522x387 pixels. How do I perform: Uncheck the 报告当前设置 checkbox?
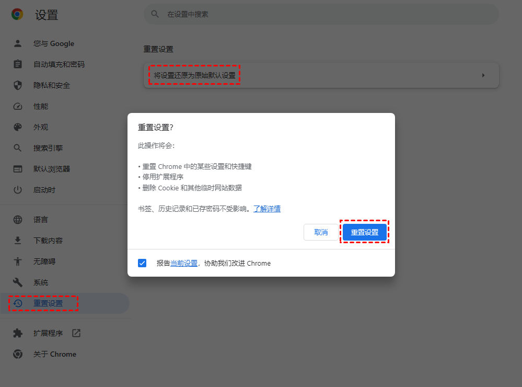142,263
